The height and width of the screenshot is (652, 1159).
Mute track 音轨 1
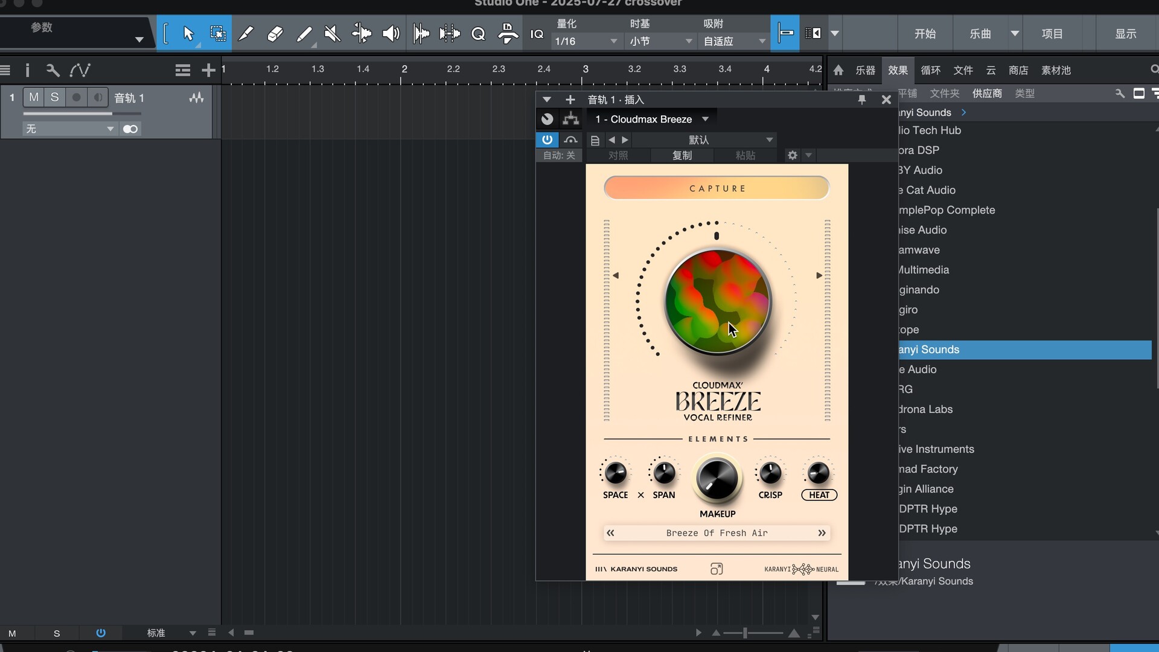[x=34, y=97]
